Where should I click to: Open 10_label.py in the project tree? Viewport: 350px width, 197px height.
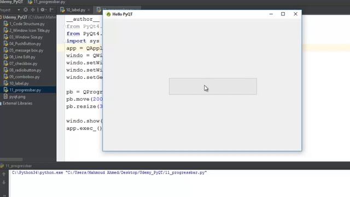(19, 83)
